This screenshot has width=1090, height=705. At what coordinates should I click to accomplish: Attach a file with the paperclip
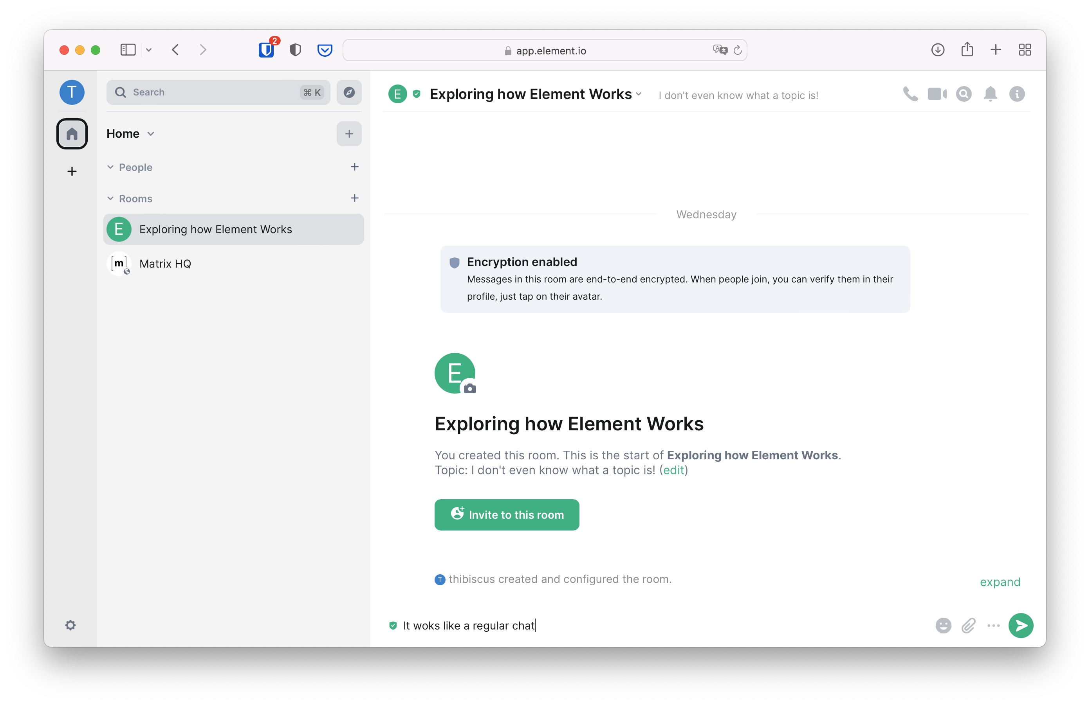[x=968, y=626]
